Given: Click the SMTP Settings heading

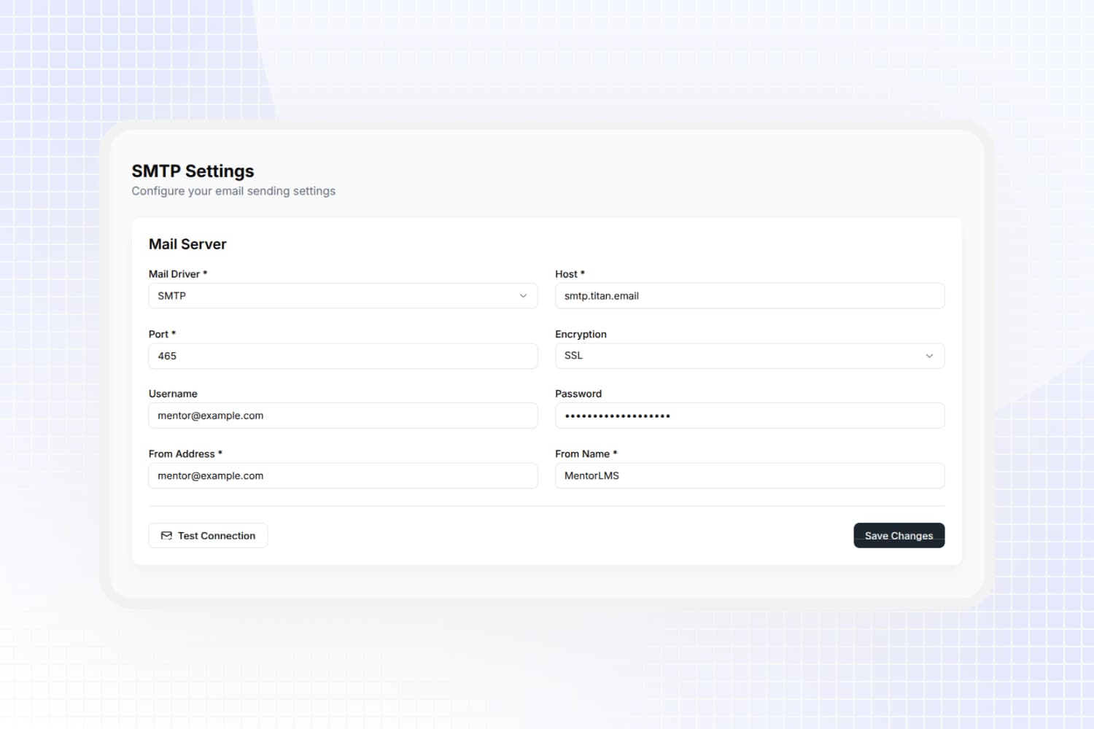Looking at the screenshot, I should tap(192, 171).
